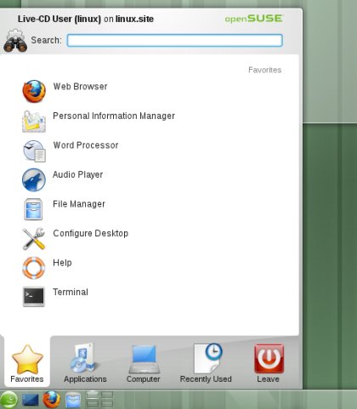Select the 'Configure Desktop' label

(90, 233)
